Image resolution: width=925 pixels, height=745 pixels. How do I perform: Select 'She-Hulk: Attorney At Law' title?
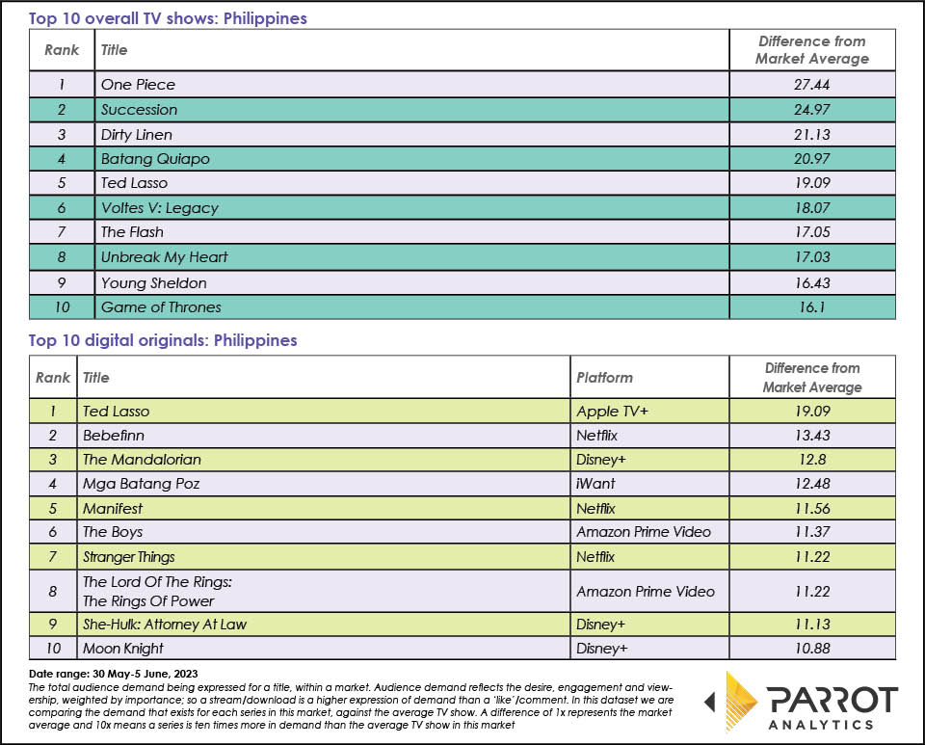(x=165, y=625)
